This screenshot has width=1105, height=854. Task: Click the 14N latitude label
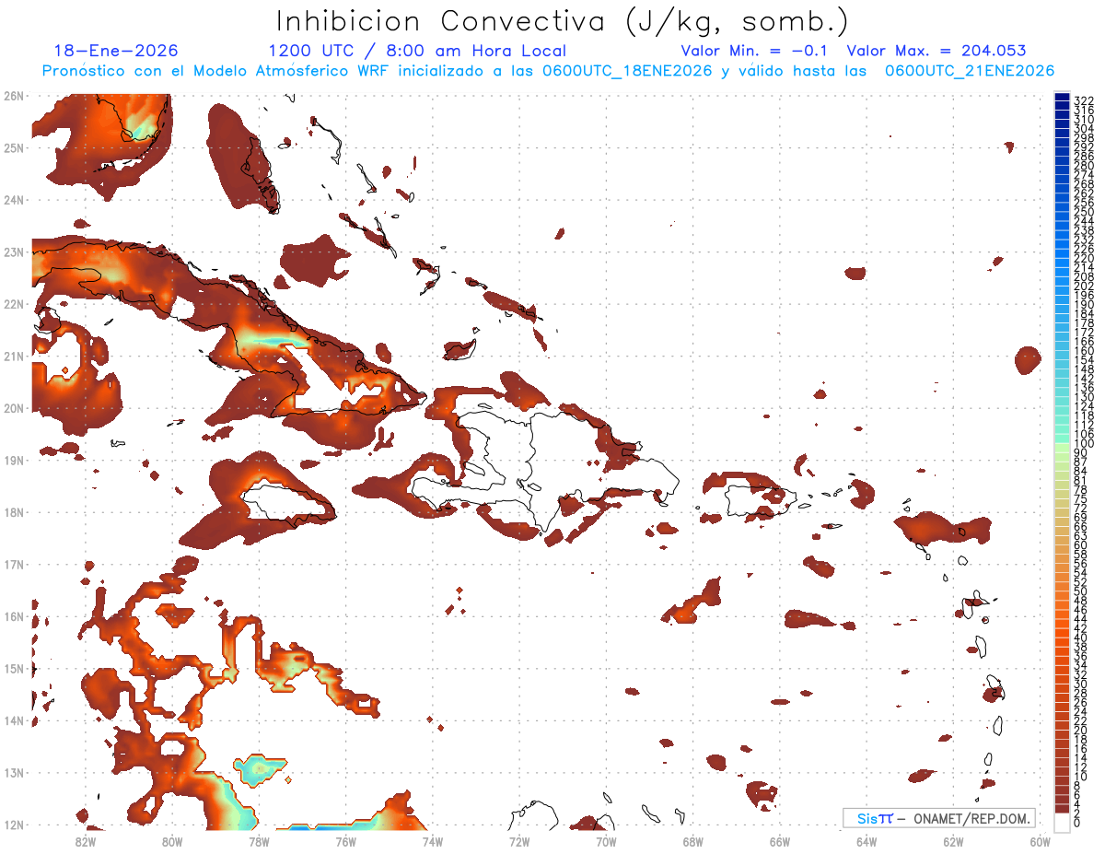[x=14, y=720]
